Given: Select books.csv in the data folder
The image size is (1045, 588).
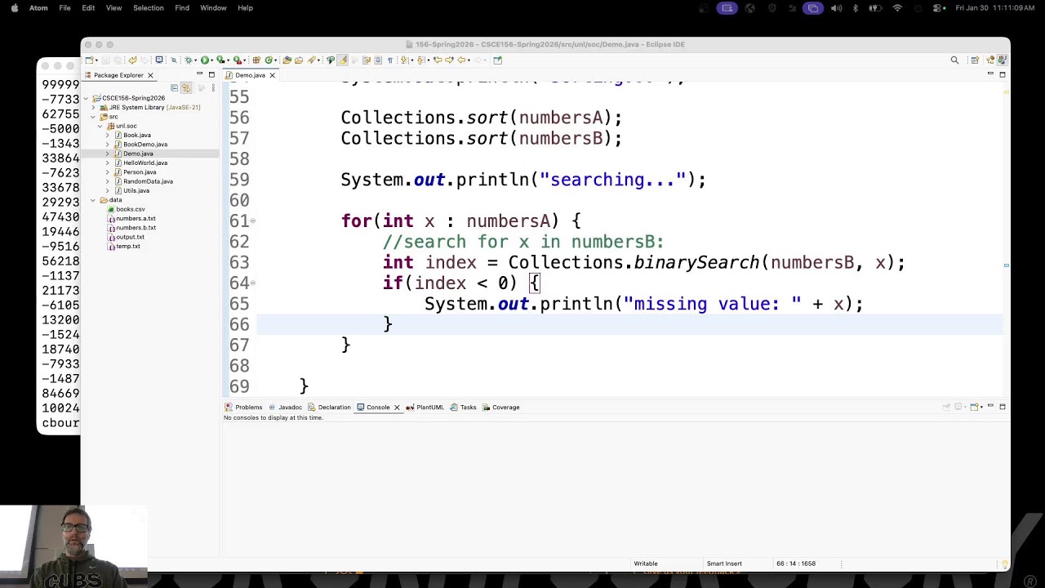Looking at the screenshot, I should [130, 209].
